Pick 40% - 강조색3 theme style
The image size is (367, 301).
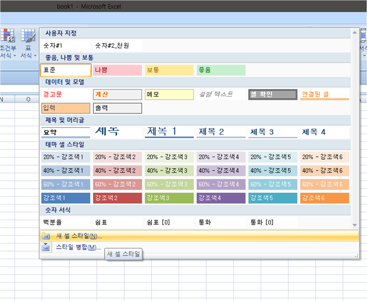(x=169, y=171)
